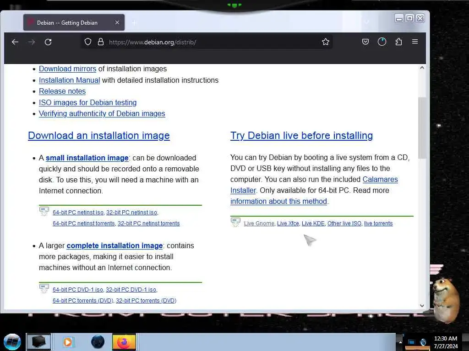Download 64-bit PC DVD-1 iso
Viewport: 469px width, 351px height.
point(78,290)
